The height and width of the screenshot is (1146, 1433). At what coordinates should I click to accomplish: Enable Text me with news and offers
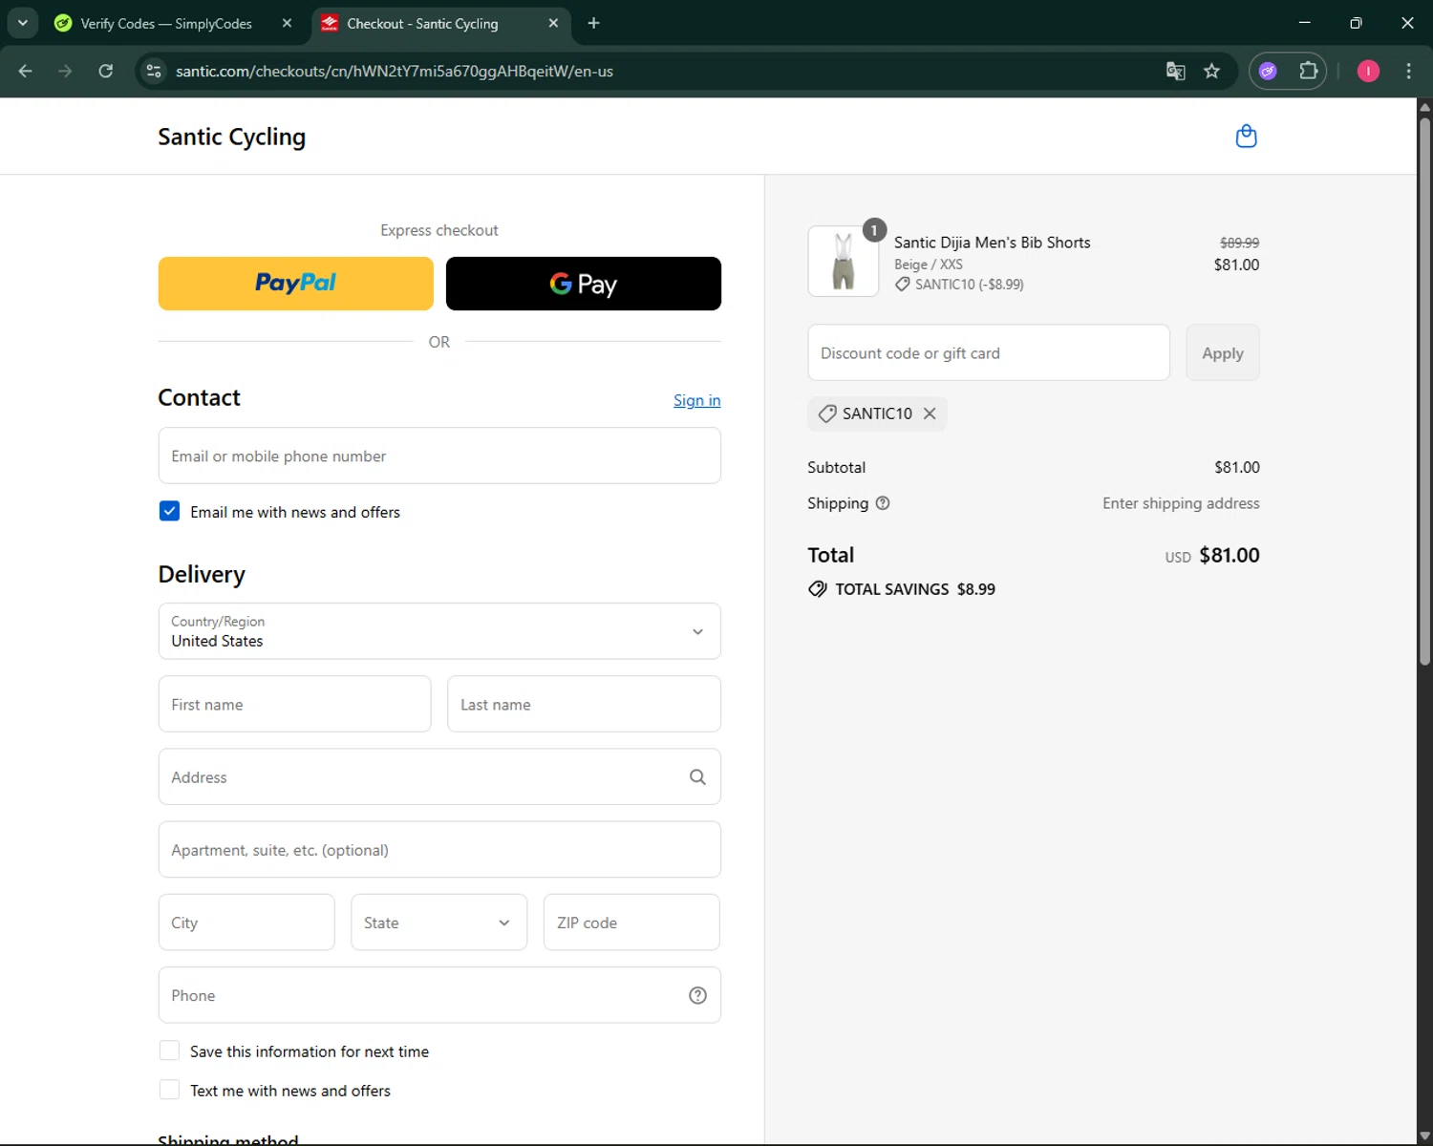(169, 1090)
